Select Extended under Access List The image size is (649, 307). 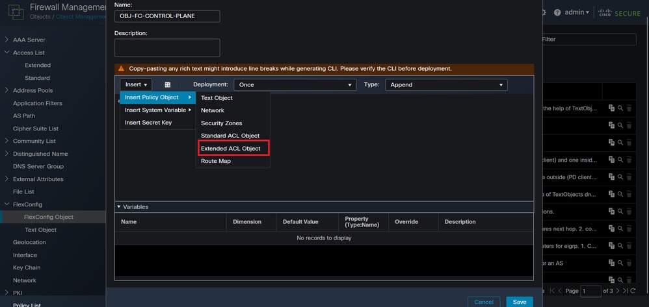point(38,66)
